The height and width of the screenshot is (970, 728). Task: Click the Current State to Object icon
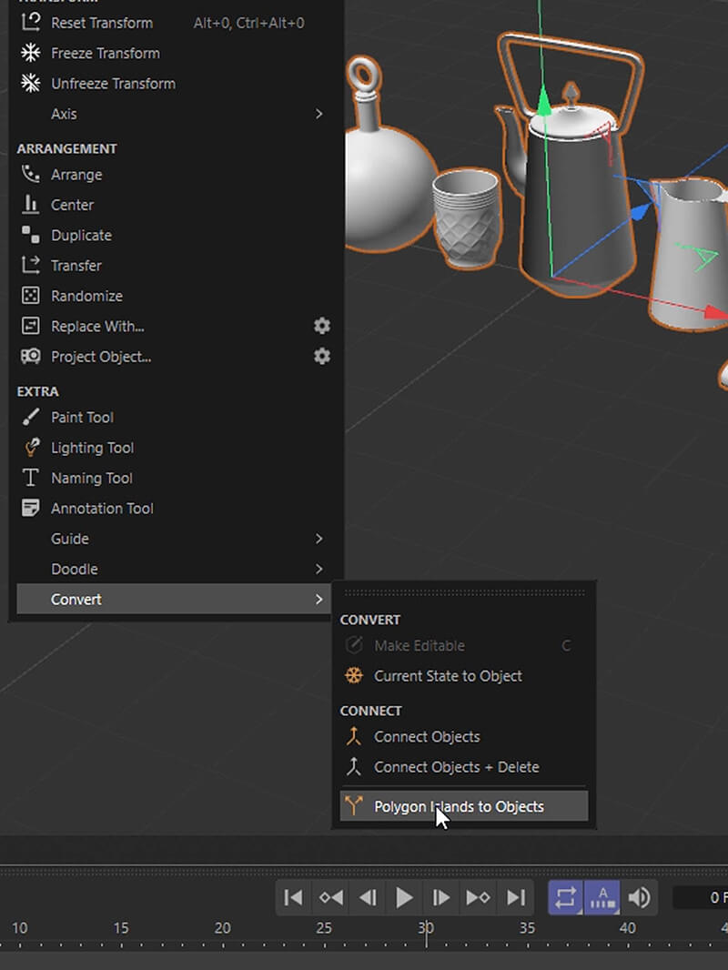click(354, 676)
